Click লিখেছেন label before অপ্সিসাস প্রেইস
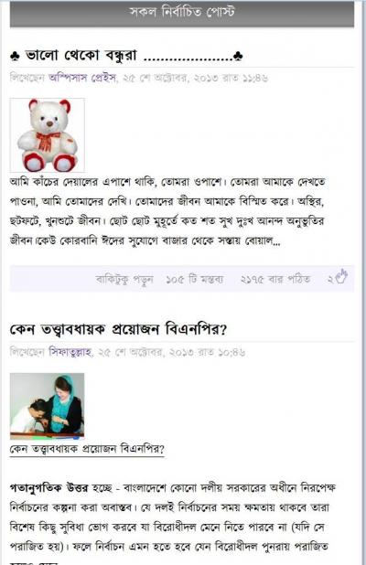This screenshot has width=366, height=565. tap(27, 78)
